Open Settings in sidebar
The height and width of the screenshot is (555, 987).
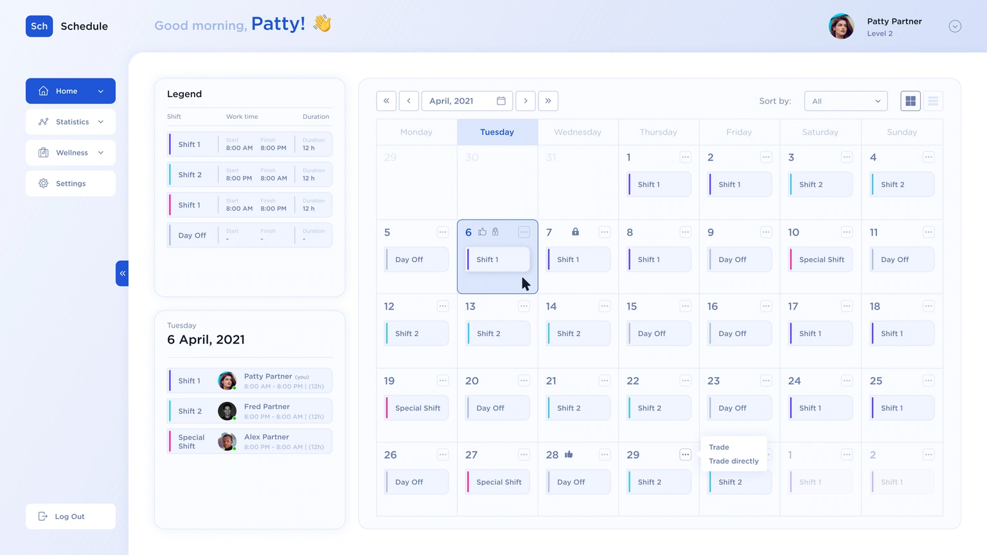71,184
